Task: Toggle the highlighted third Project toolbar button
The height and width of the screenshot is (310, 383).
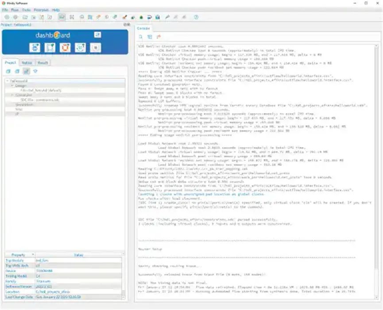Action: (26, 71)
